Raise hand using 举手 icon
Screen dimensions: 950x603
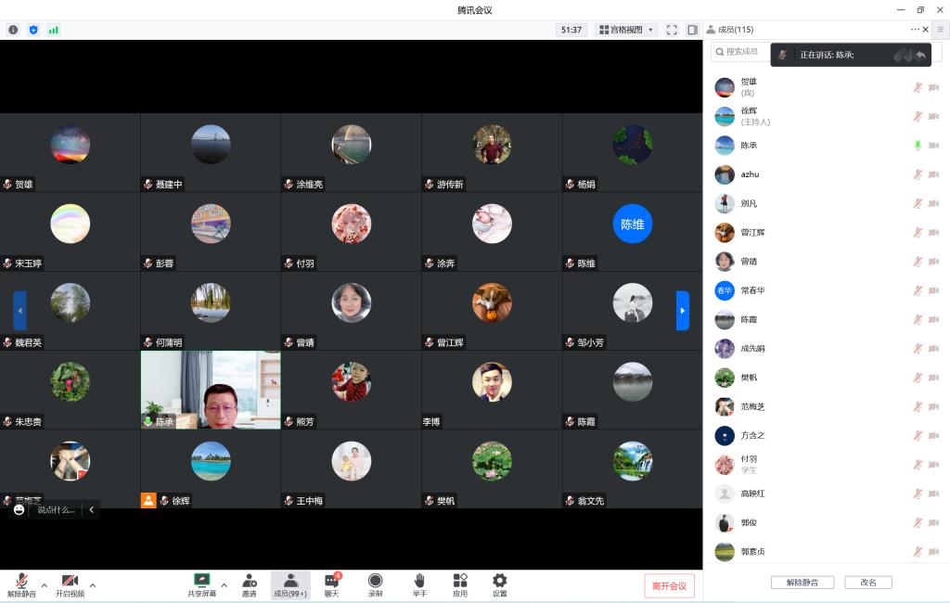(x=419, y=581)
